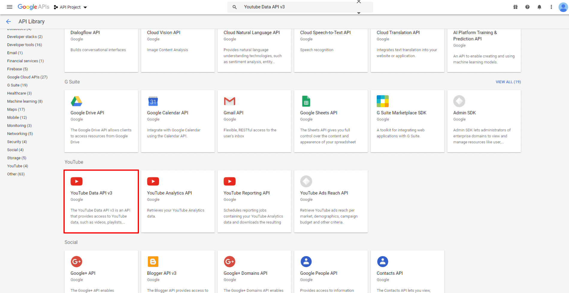Open the Contacts API title

[390, 273]
